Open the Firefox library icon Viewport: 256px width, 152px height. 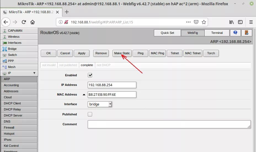(x=231, y=22)
